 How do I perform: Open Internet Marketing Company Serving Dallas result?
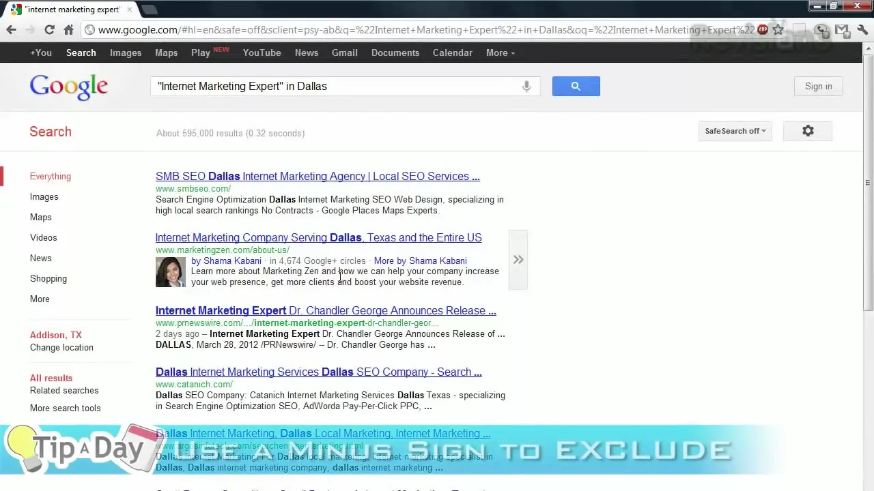[318, 237]
